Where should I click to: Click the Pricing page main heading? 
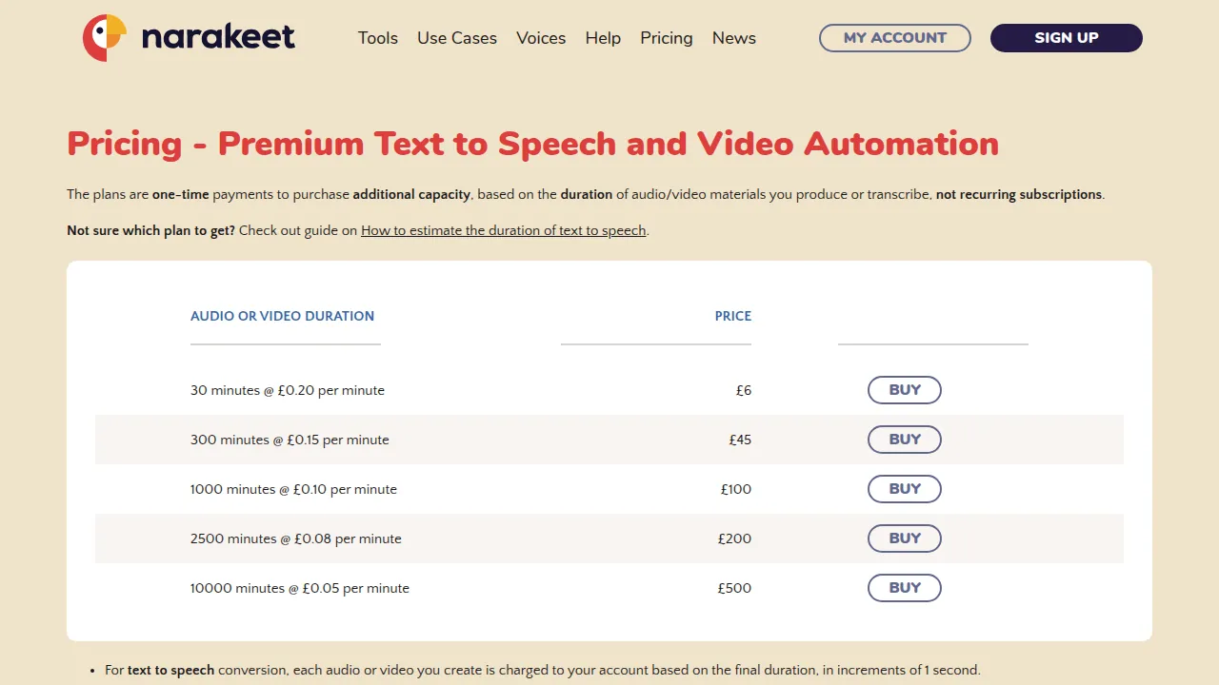(x=533, y=144)
